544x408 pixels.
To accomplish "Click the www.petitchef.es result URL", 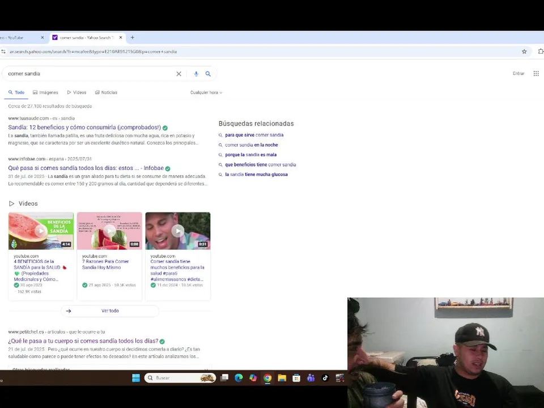I will tap(57, 331).
